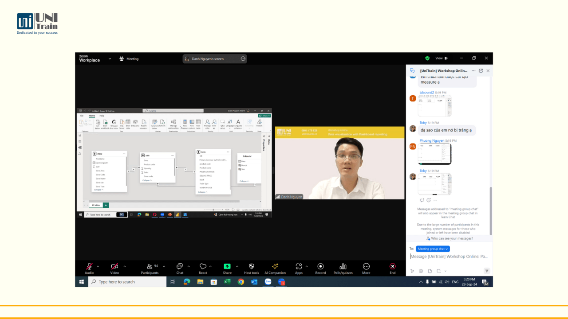The height and width of the screenshot is (319, 568).
Task: Open Host tools shield
Action: tap(252, 268)
